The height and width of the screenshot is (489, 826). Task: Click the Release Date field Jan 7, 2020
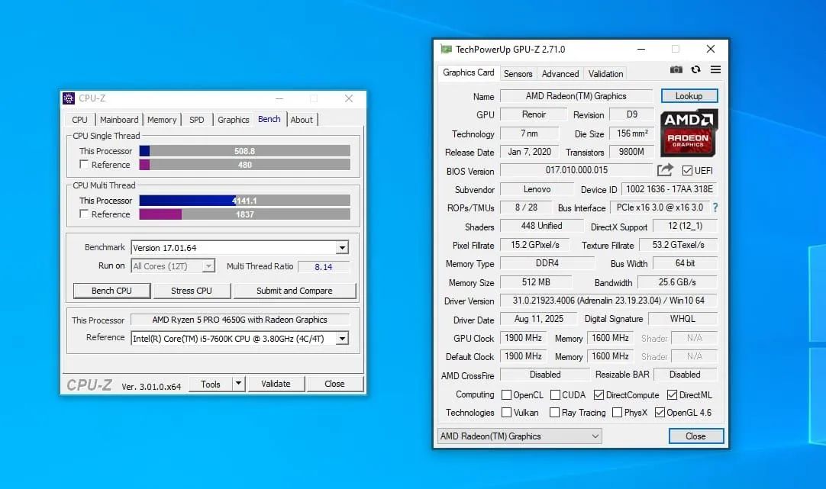pyautogui.click(x=529, y=152)
